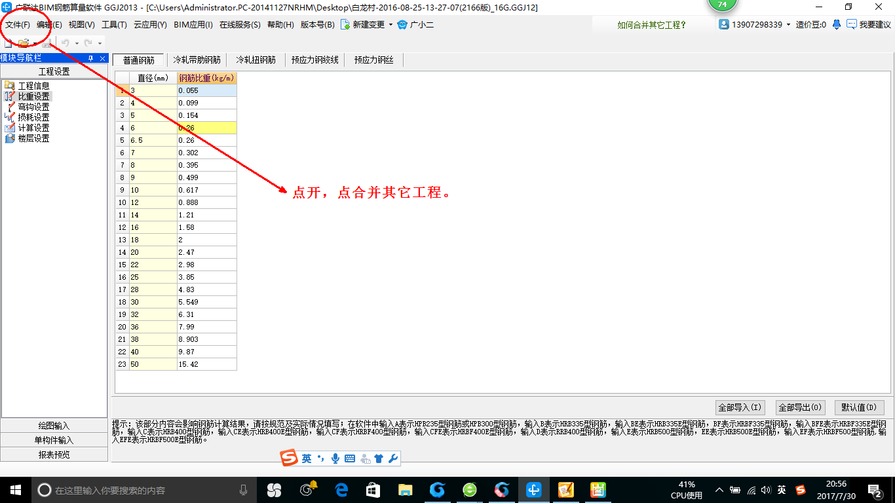The width and height of the screenshot is (895, 503).
Task: Switch to 普通钢筋 tab
Action: [x=139, y=60]
